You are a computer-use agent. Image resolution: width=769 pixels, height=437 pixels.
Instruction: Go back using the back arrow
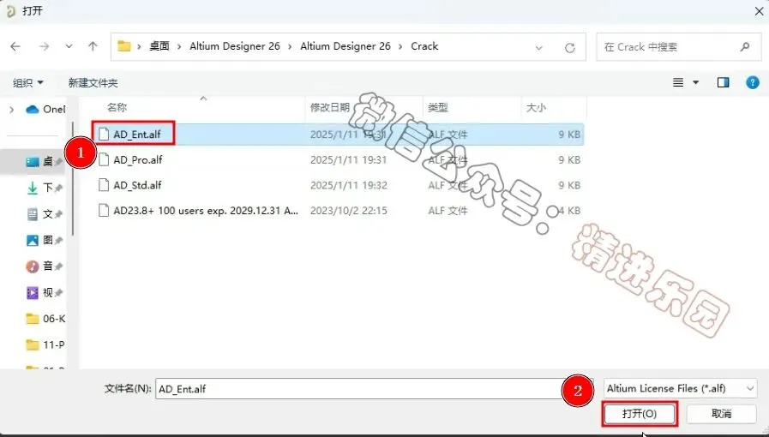click(x=15, y=46)
